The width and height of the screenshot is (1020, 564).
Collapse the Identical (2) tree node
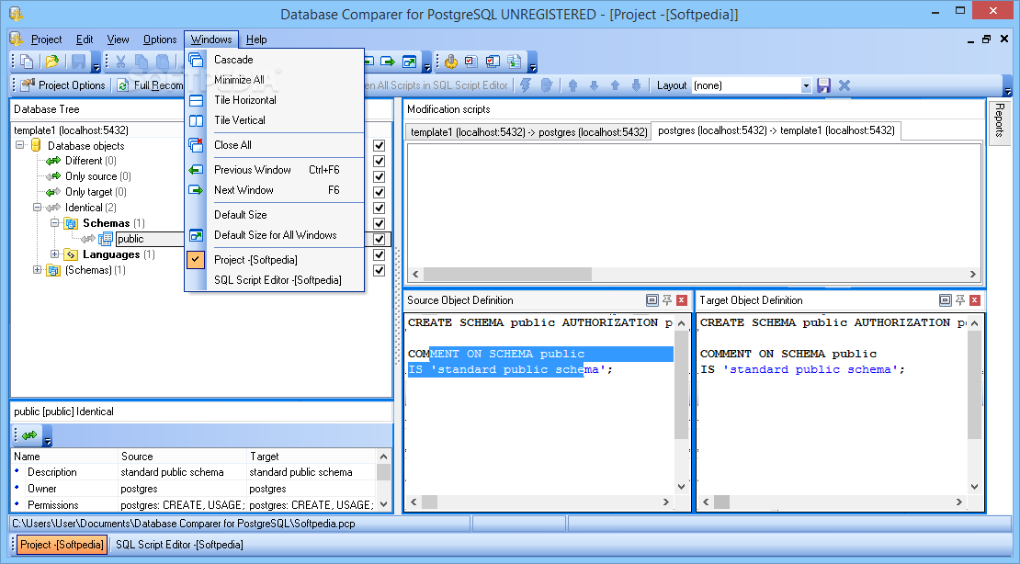click(x=37, y=208)
